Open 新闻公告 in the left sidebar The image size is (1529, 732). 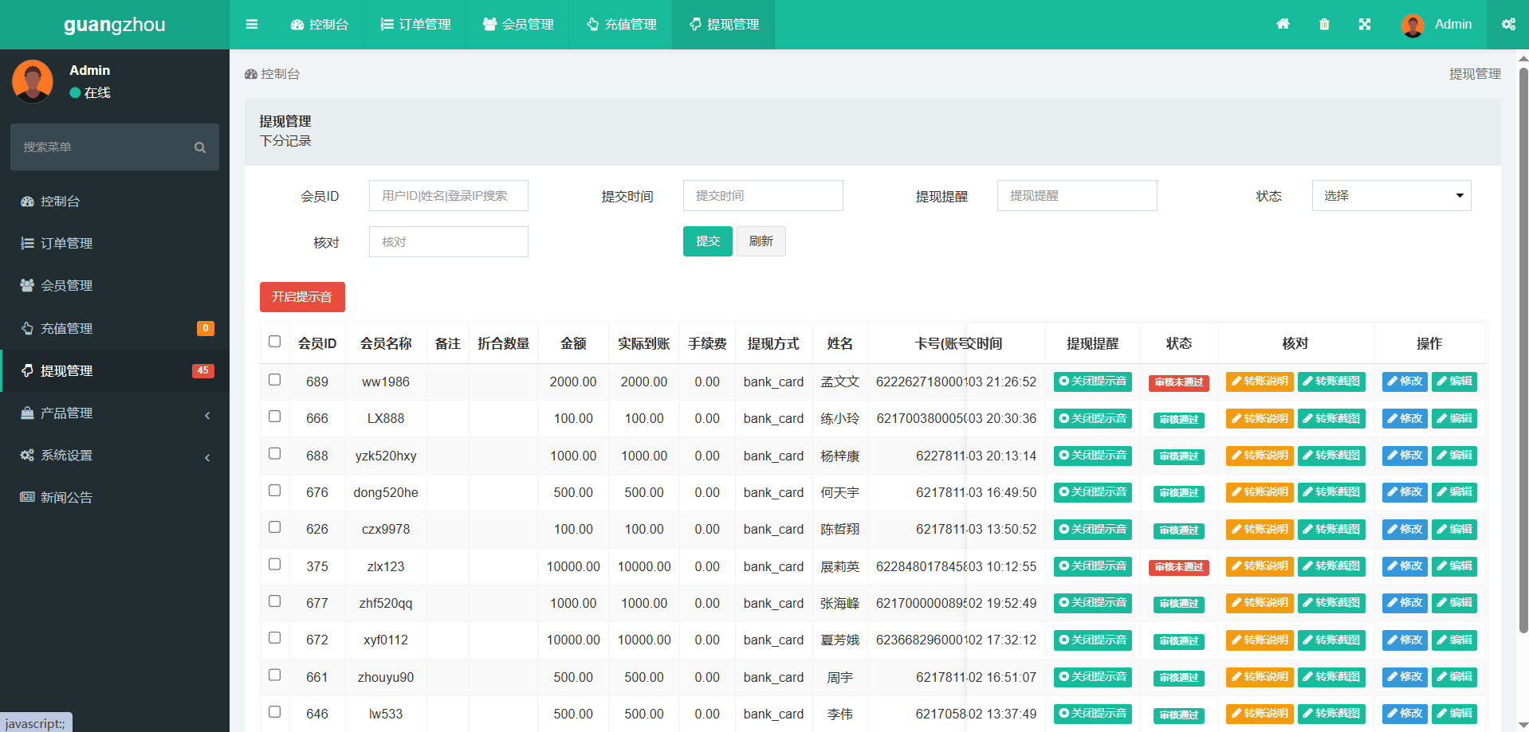point(115,498)
